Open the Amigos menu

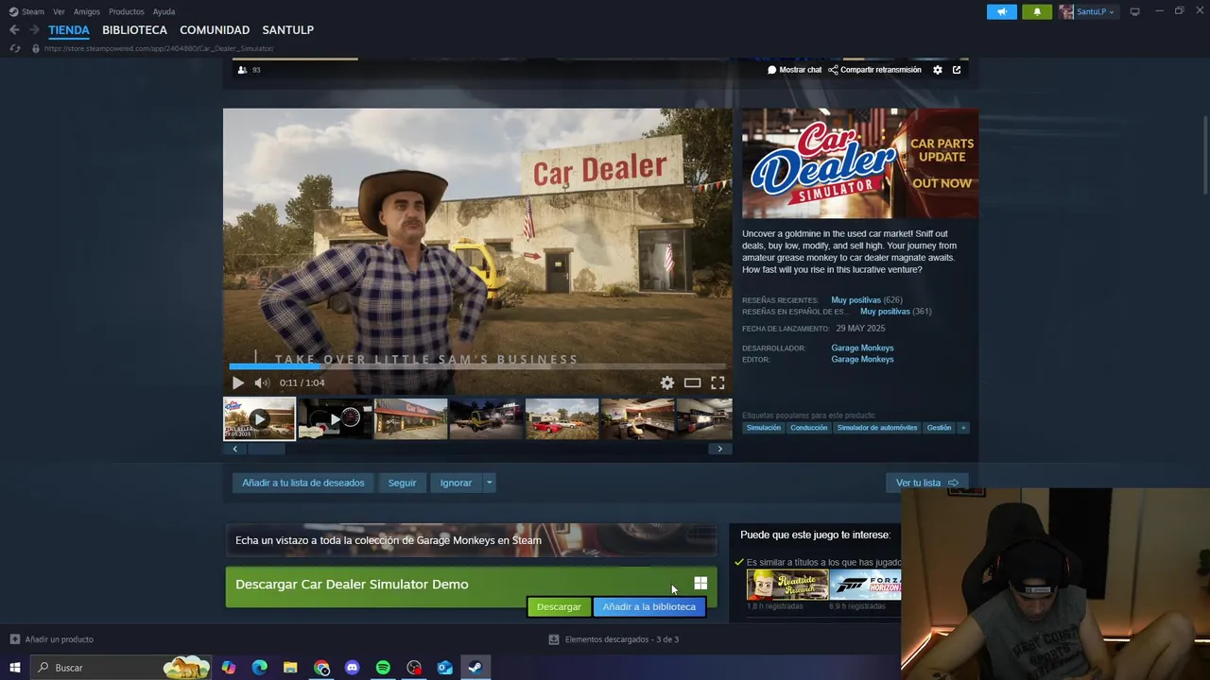(x=87, y=11)
